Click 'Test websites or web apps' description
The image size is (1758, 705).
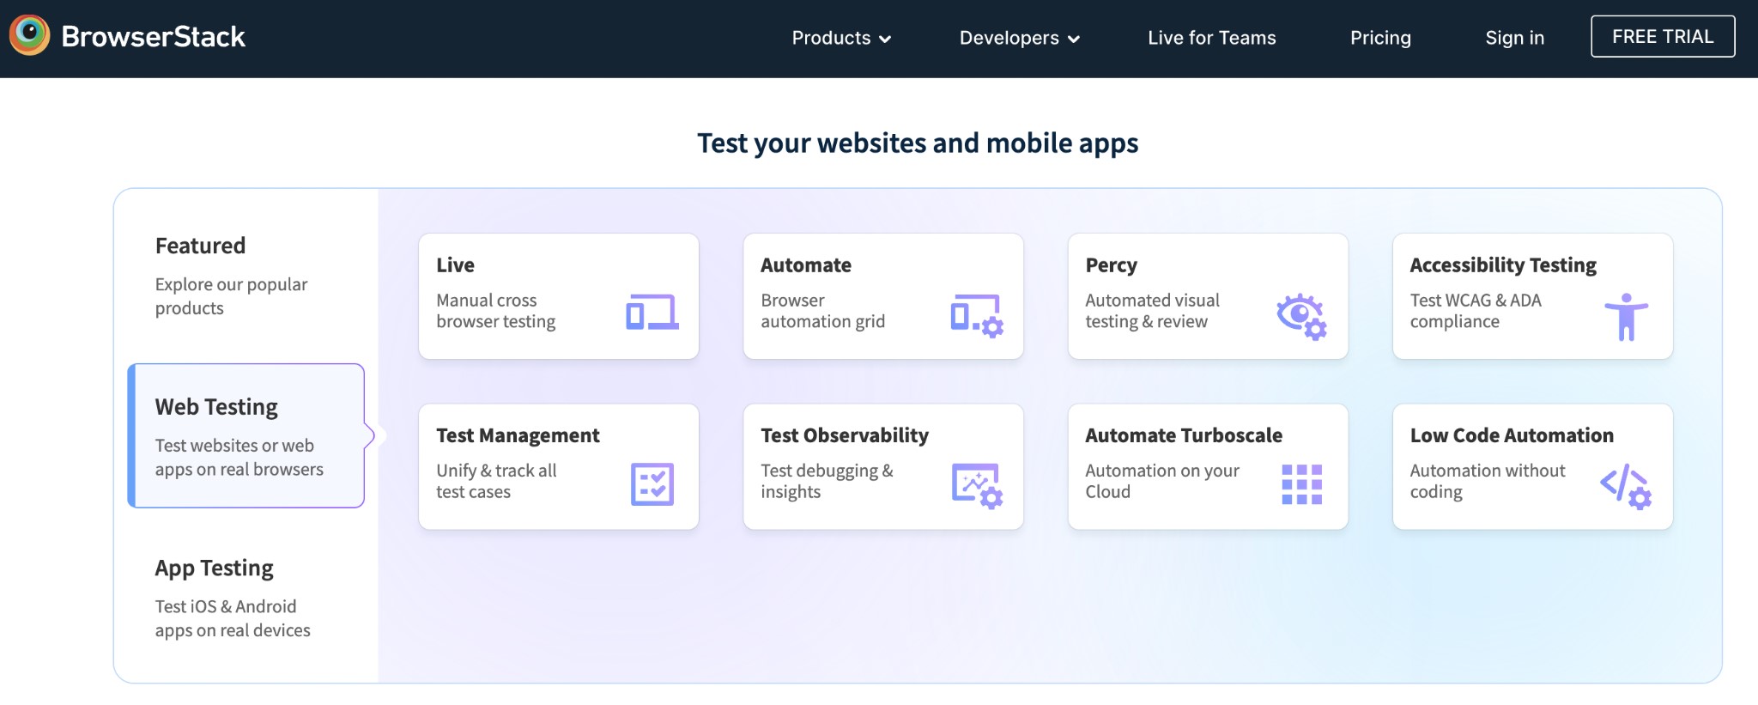coord(239,458)
